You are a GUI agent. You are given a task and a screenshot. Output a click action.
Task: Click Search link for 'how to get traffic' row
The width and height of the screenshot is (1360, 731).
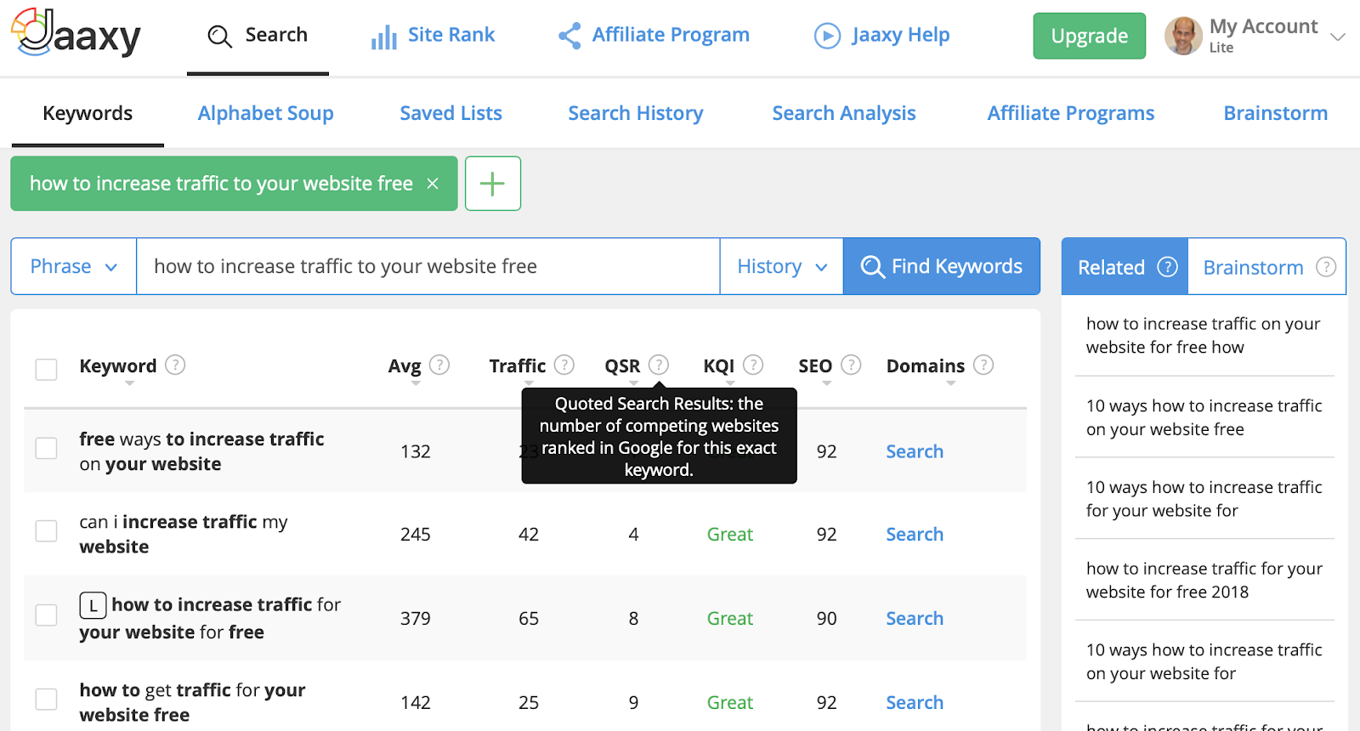click(x=915, y=702)
